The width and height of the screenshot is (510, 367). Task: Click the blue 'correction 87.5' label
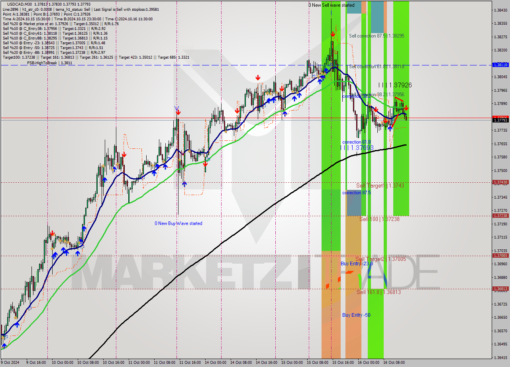(357, 193)
